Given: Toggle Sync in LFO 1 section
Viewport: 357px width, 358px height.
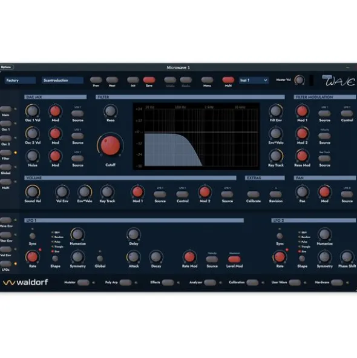Looking at the screenshot, I should 33,236.
